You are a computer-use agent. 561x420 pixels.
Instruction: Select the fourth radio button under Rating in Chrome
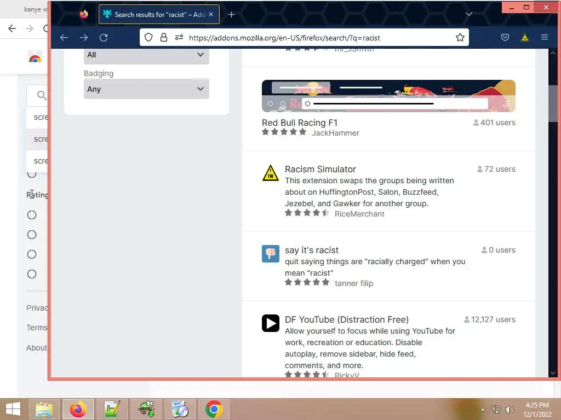(x=32, y=274)
